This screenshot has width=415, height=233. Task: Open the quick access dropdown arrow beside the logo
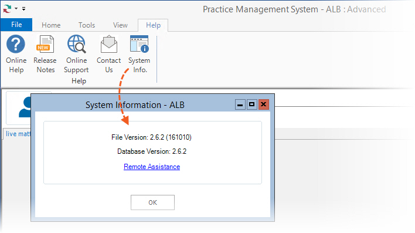[16, 9]
